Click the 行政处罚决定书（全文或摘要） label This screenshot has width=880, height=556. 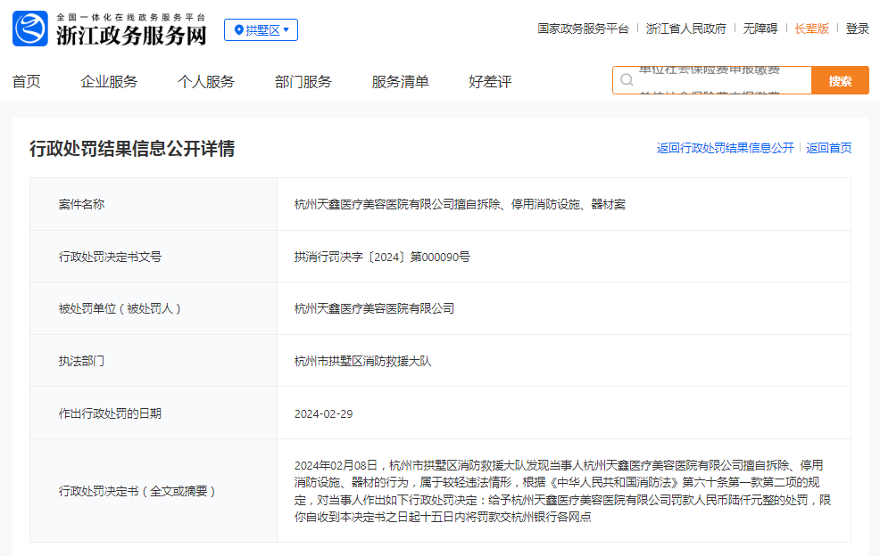click(137, 491)
